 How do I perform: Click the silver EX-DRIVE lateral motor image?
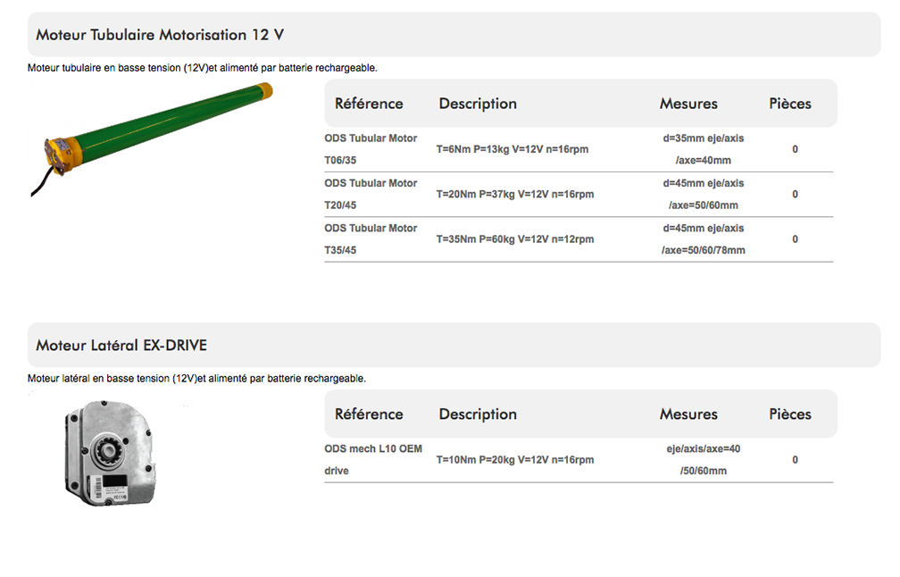point(110,453)
